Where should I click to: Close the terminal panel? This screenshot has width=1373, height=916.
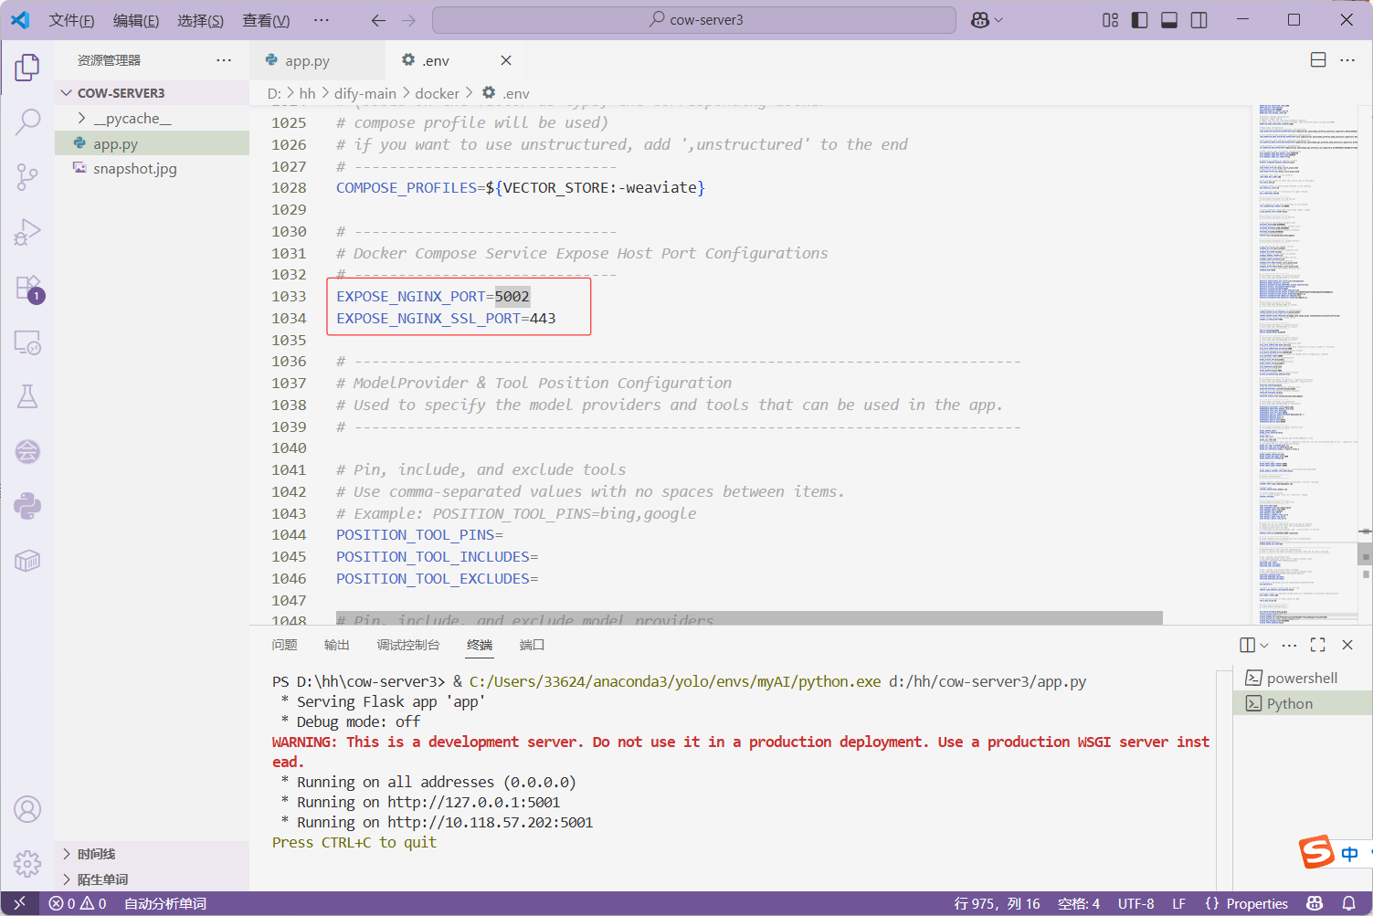(1347, 645)
